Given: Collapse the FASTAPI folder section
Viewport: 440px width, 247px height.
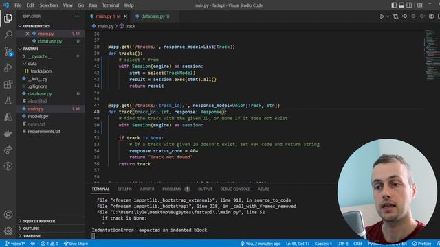Looking at the screenshot, I should click(x=51, y=49).
